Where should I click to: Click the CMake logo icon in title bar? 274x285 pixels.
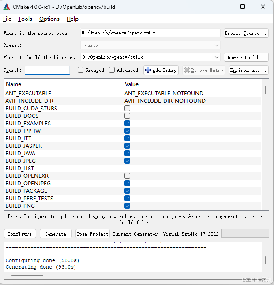(x=7, y=7)
